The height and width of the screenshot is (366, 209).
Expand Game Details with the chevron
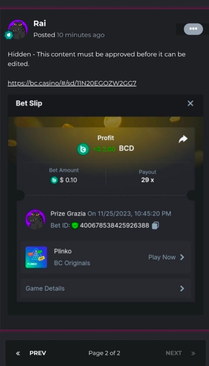pyautogui.click(x=182, y=288)
